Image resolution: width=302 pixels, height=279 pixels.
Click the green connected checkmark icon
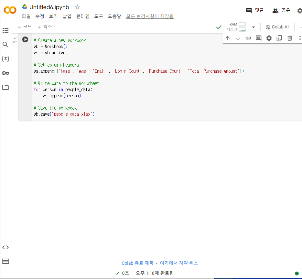(x=219, y=27)
